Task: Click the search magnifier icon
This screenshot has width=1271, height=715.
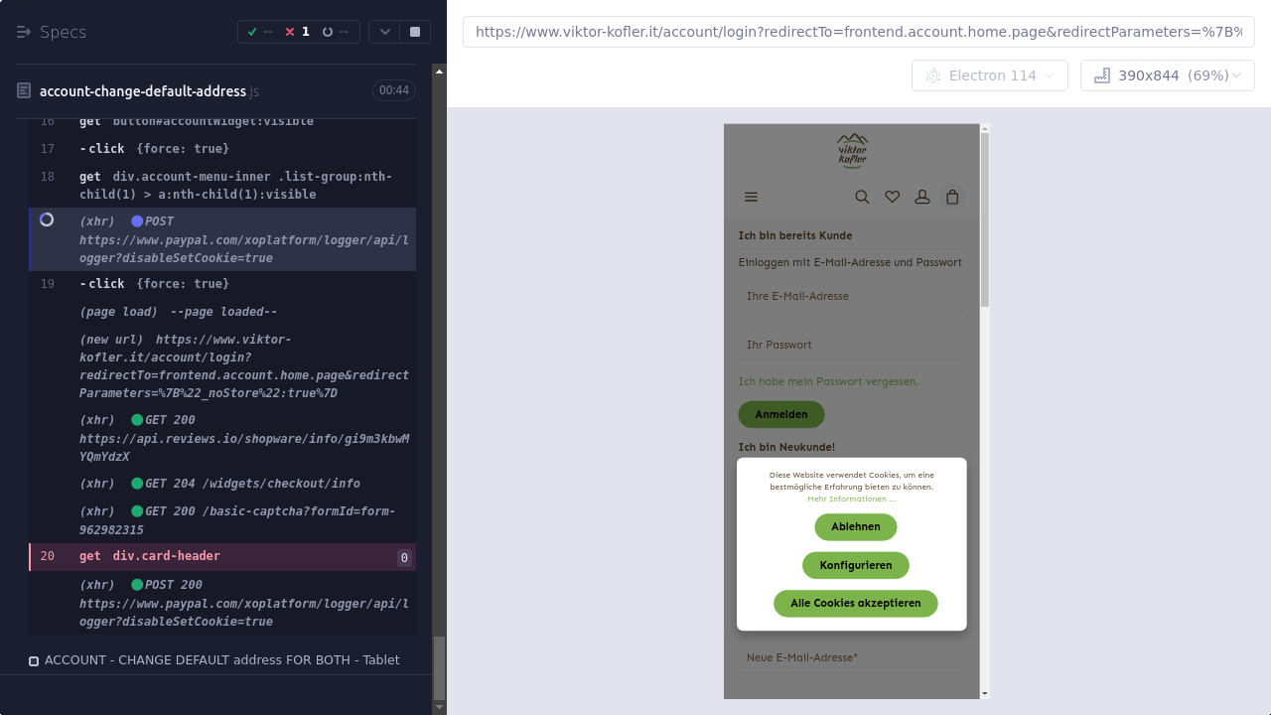Action: point(862,197)
